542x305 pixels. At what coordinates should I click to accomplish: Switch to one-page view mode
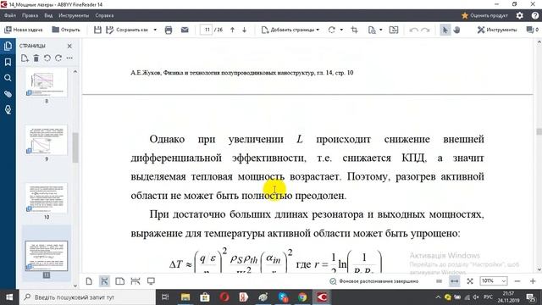click(x=89, y=281)
